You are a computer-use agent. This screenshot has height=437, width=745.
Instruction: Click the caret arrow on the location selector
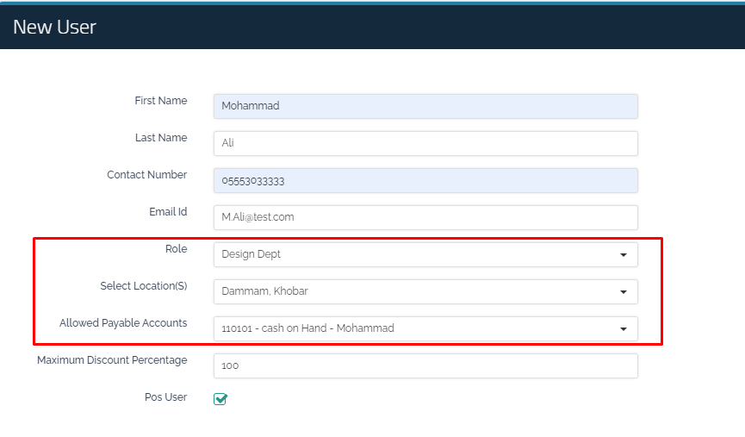point(623,292)
